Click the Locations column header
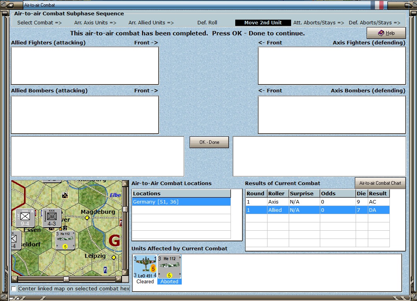This screenshot has width=417, height=301. [181, 193]
